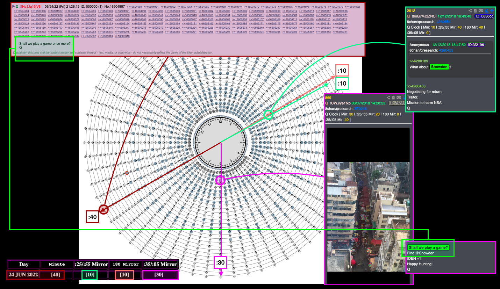Viewport: 500px width, 289px height.
Task: Click highlighted Snowden keyword
Action: tap(439, 67)
